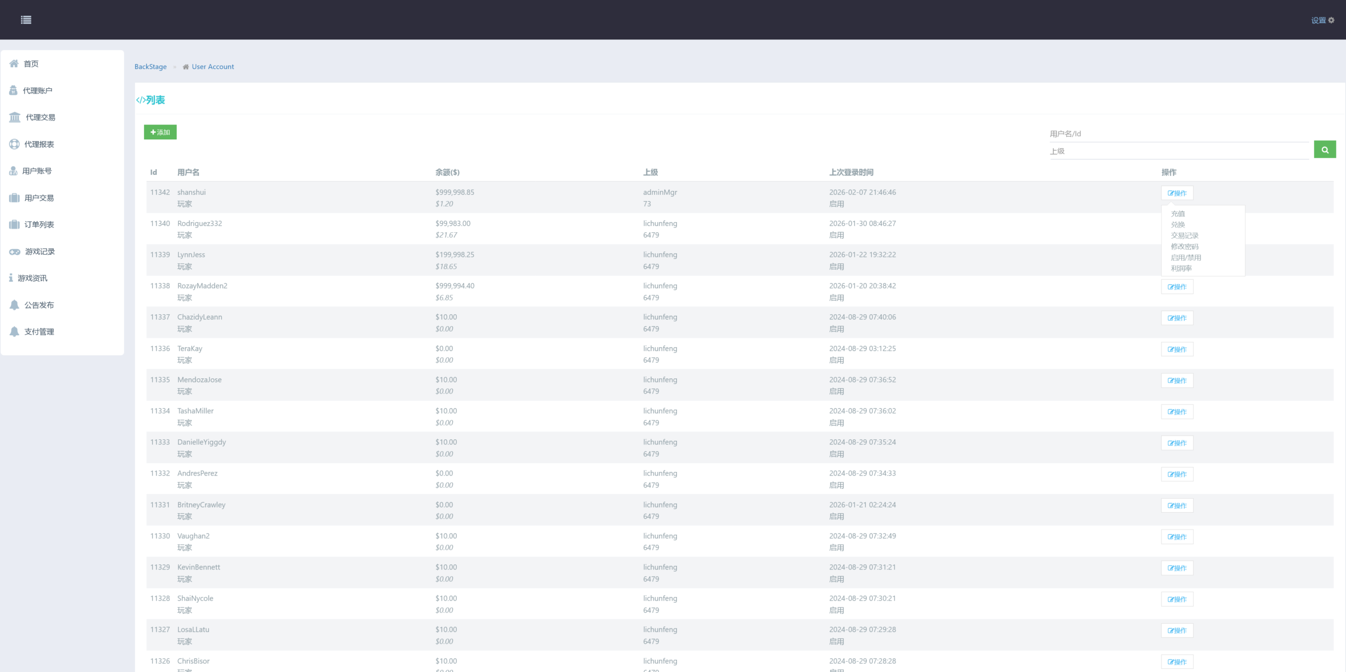This screenshot has width=1346, height=672.
Task: Click the 公告发布 bell icon in the sidebar
Action: 14,305
